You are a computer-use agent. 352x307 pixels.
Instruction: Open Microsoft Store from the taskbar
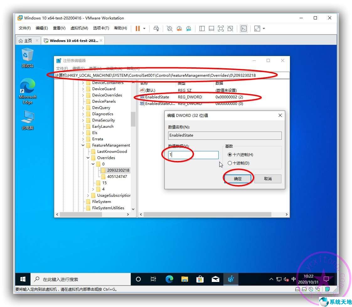point(200,279)
